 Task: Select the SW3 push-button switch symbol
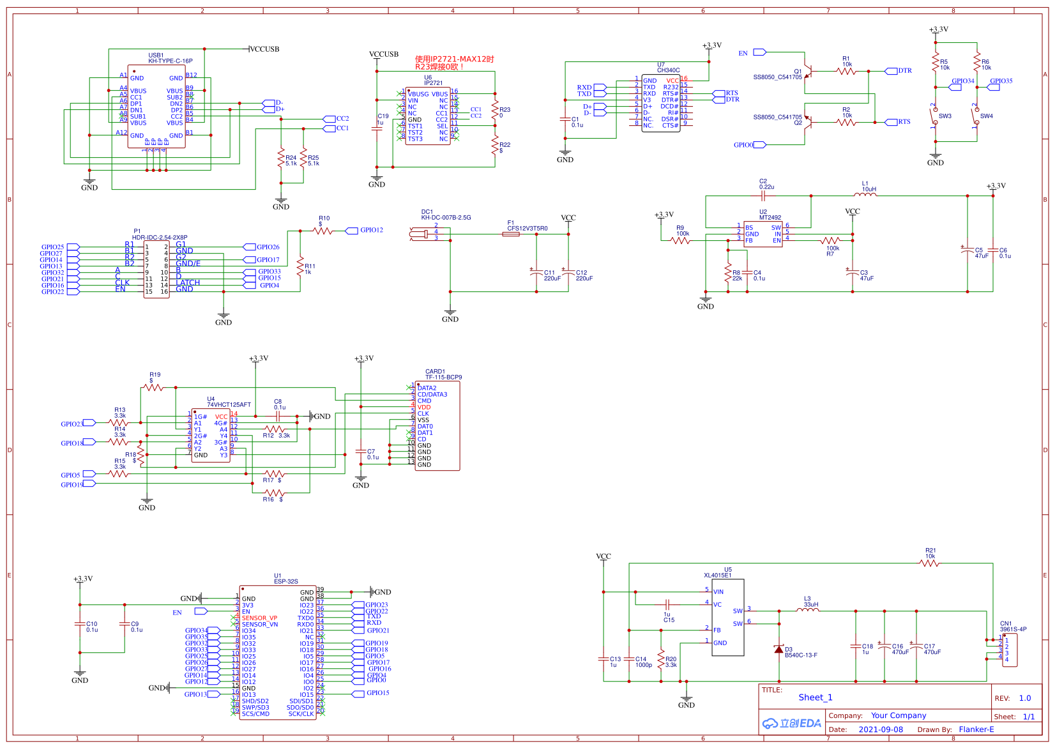(x=935, y=117)
